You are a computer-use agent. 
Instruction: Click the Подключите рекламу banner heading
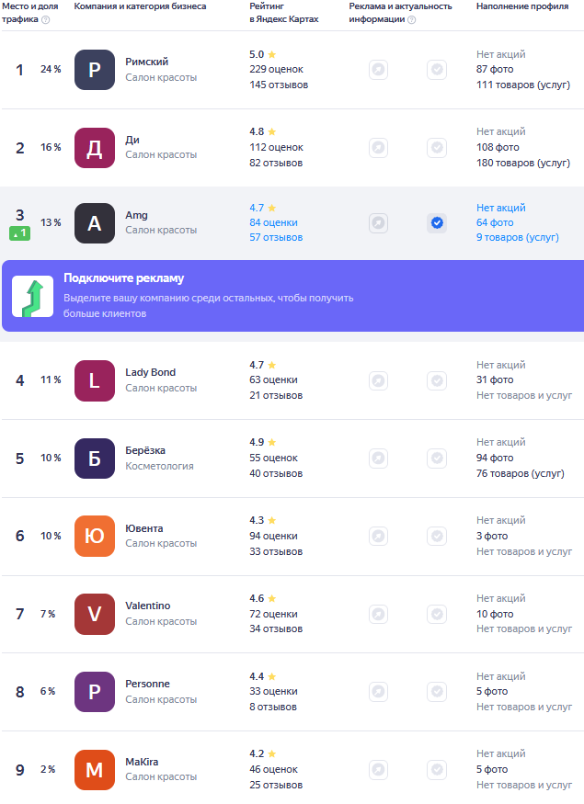[x=123, y=278]
